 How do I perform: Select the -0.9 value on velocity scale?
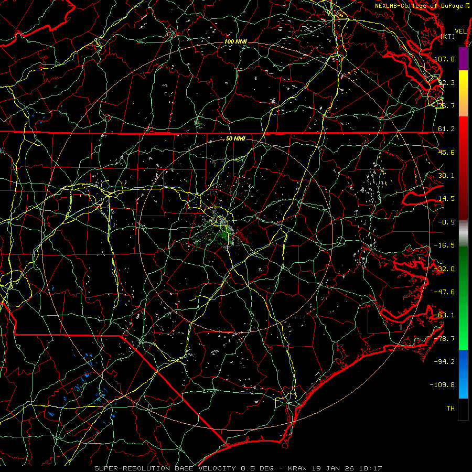coord(446,222)
